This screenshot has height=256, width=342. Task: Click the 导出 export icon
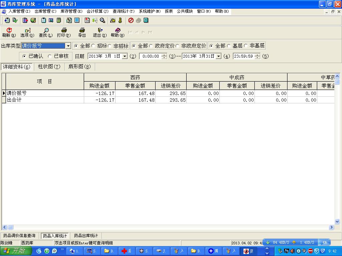pos(82,30)
